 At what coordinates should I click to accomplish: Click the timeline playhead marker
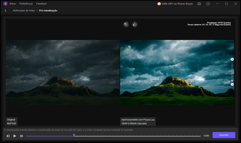point(74,135)
